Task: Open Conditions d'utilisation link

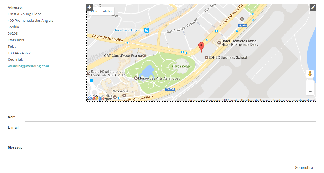Action: point(255,100)
